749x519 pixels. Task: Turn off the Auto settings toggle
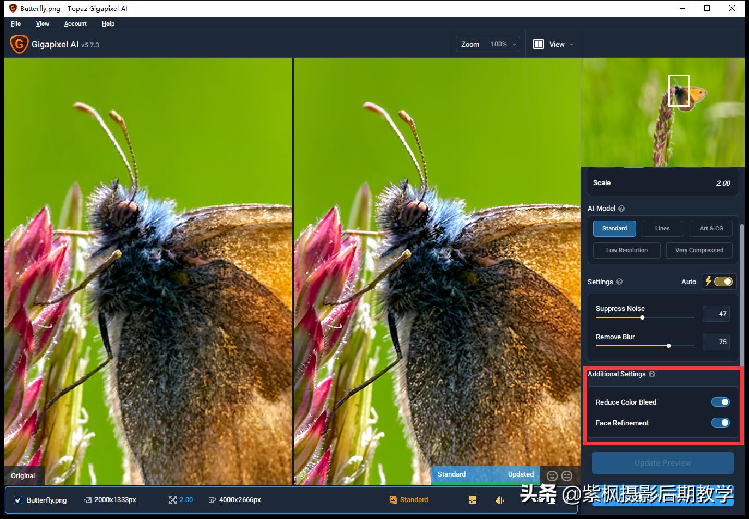pos(723,282)
